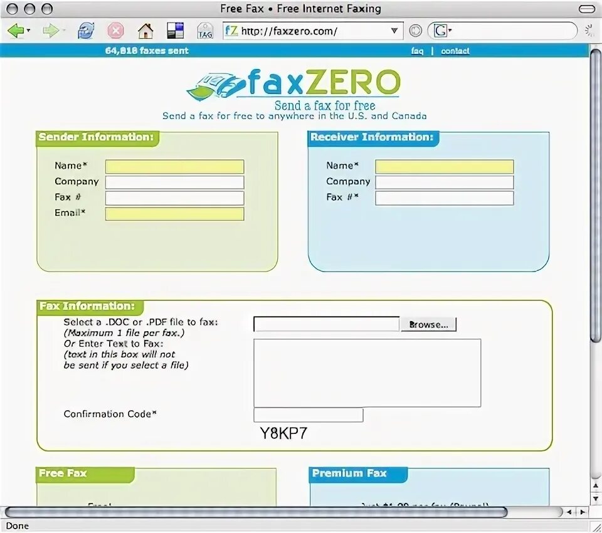
Task: Click the TAG toolbar icon
Action: point(205,31)
